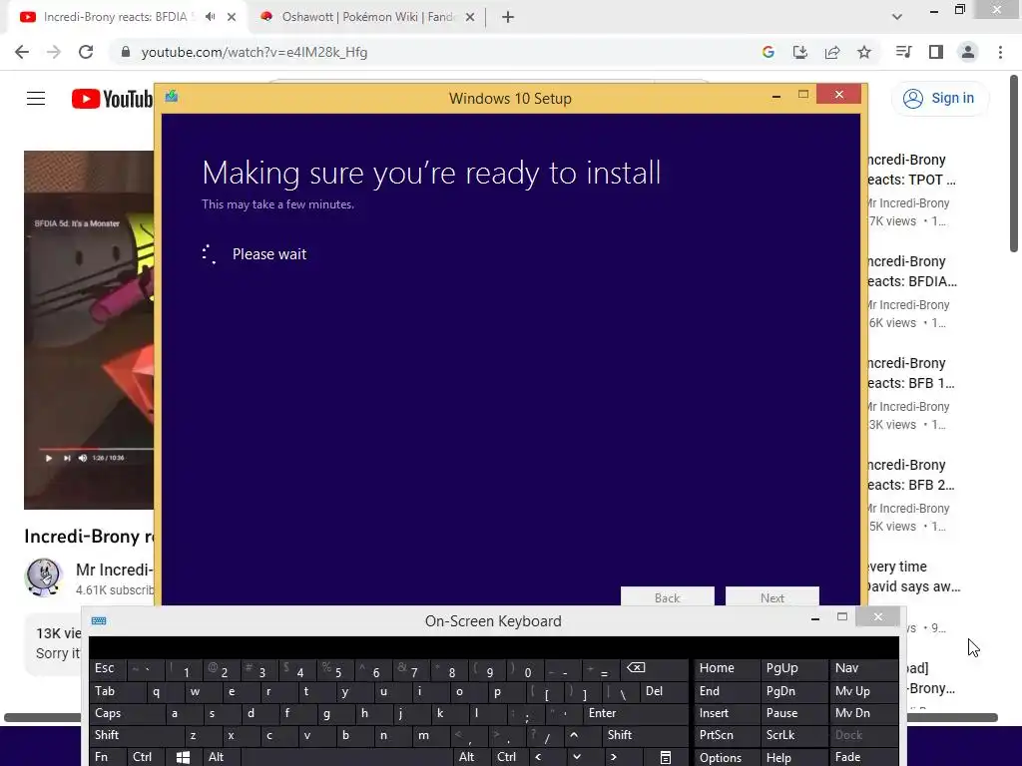Mute the tab using the speaker icon

click(x=210, y=17)
